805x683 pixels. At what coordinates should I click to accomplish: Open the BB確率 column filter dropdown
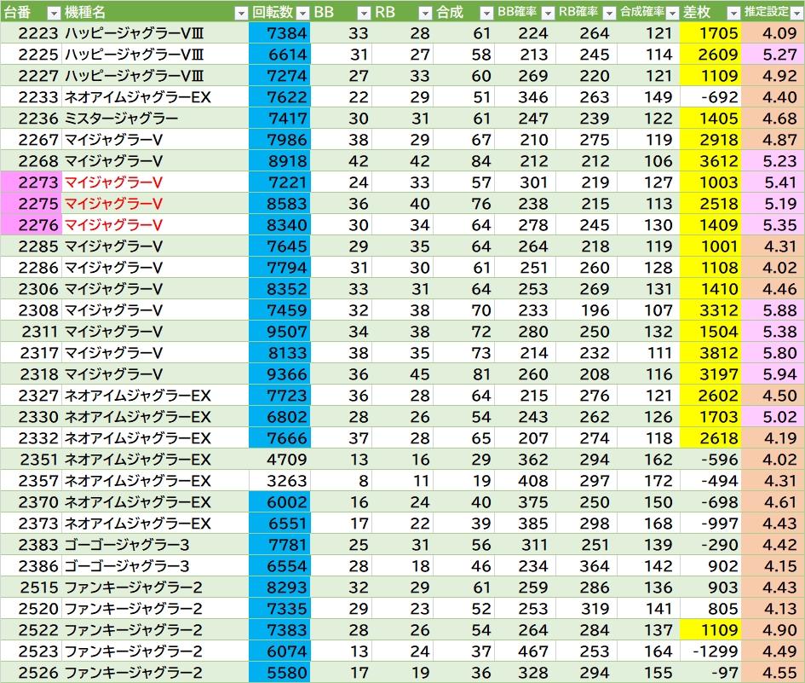pos(548,14)
